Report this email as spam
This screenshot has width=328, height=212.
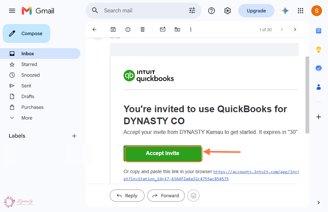(x=128, y=30)
